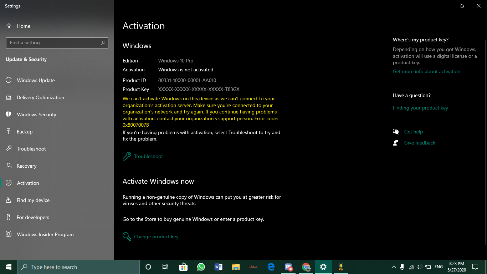Click Change product key link
Screen dimensions: 487x274
coord(150,237)
